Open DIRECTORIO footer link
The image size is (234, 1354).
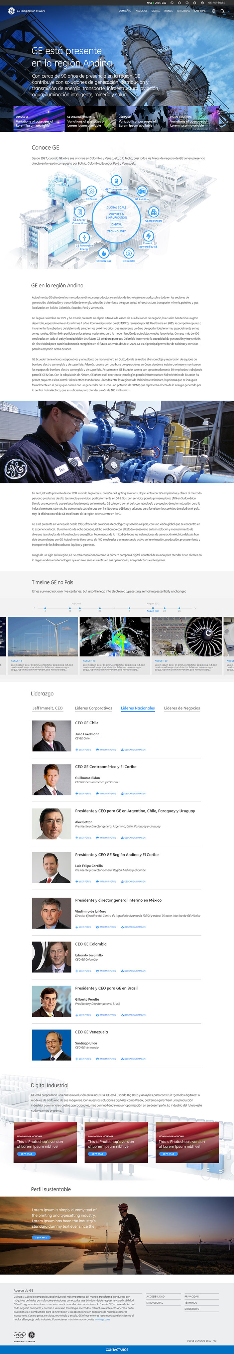point(192,1309)
